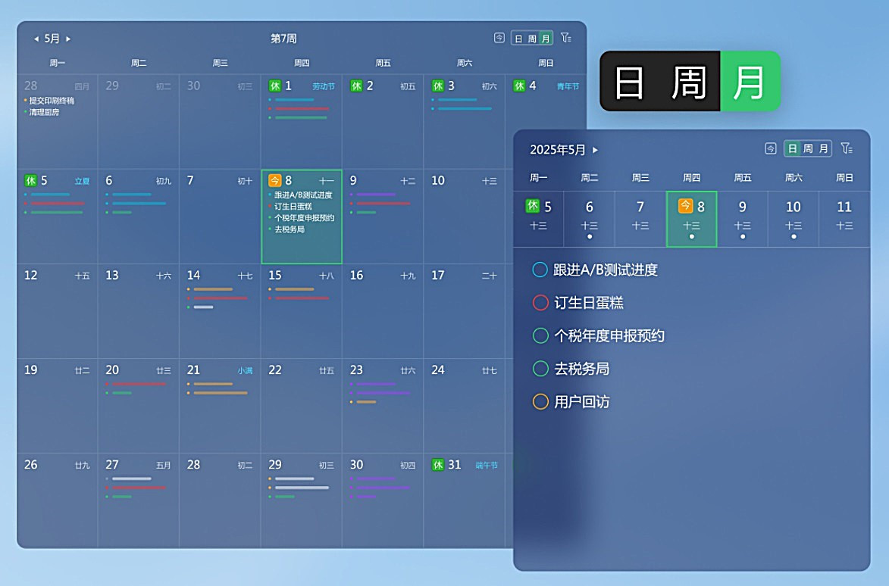Select the 周 tab in the large view switcher
The image size is (889, 586).
(688, 83)
